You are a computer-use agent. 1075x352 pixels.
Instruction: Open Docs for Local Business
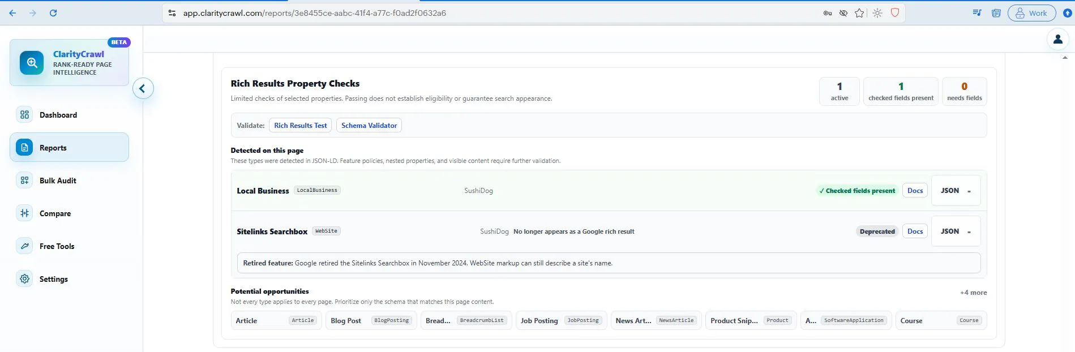pyautogui.click(x=915, y=191)
